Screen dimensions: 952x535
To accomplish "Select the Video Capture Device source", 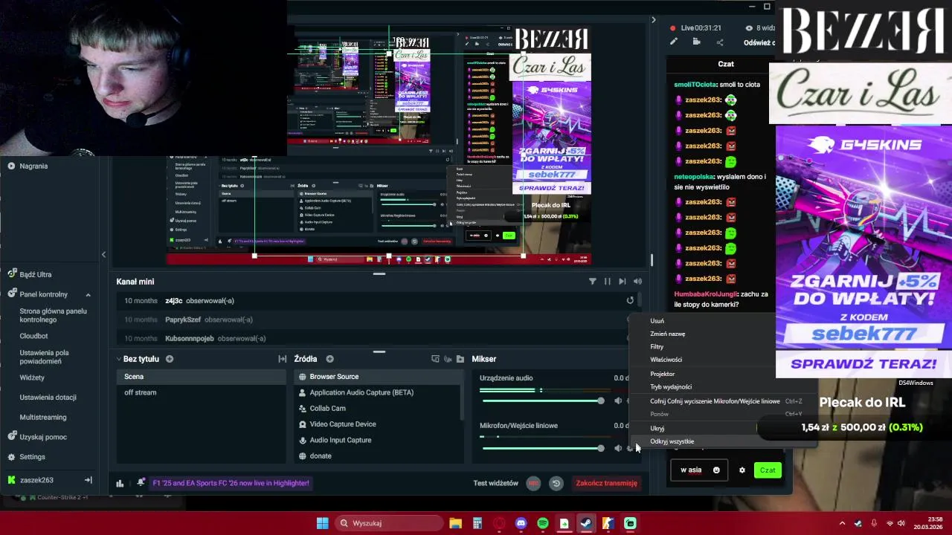I will 378,424.
